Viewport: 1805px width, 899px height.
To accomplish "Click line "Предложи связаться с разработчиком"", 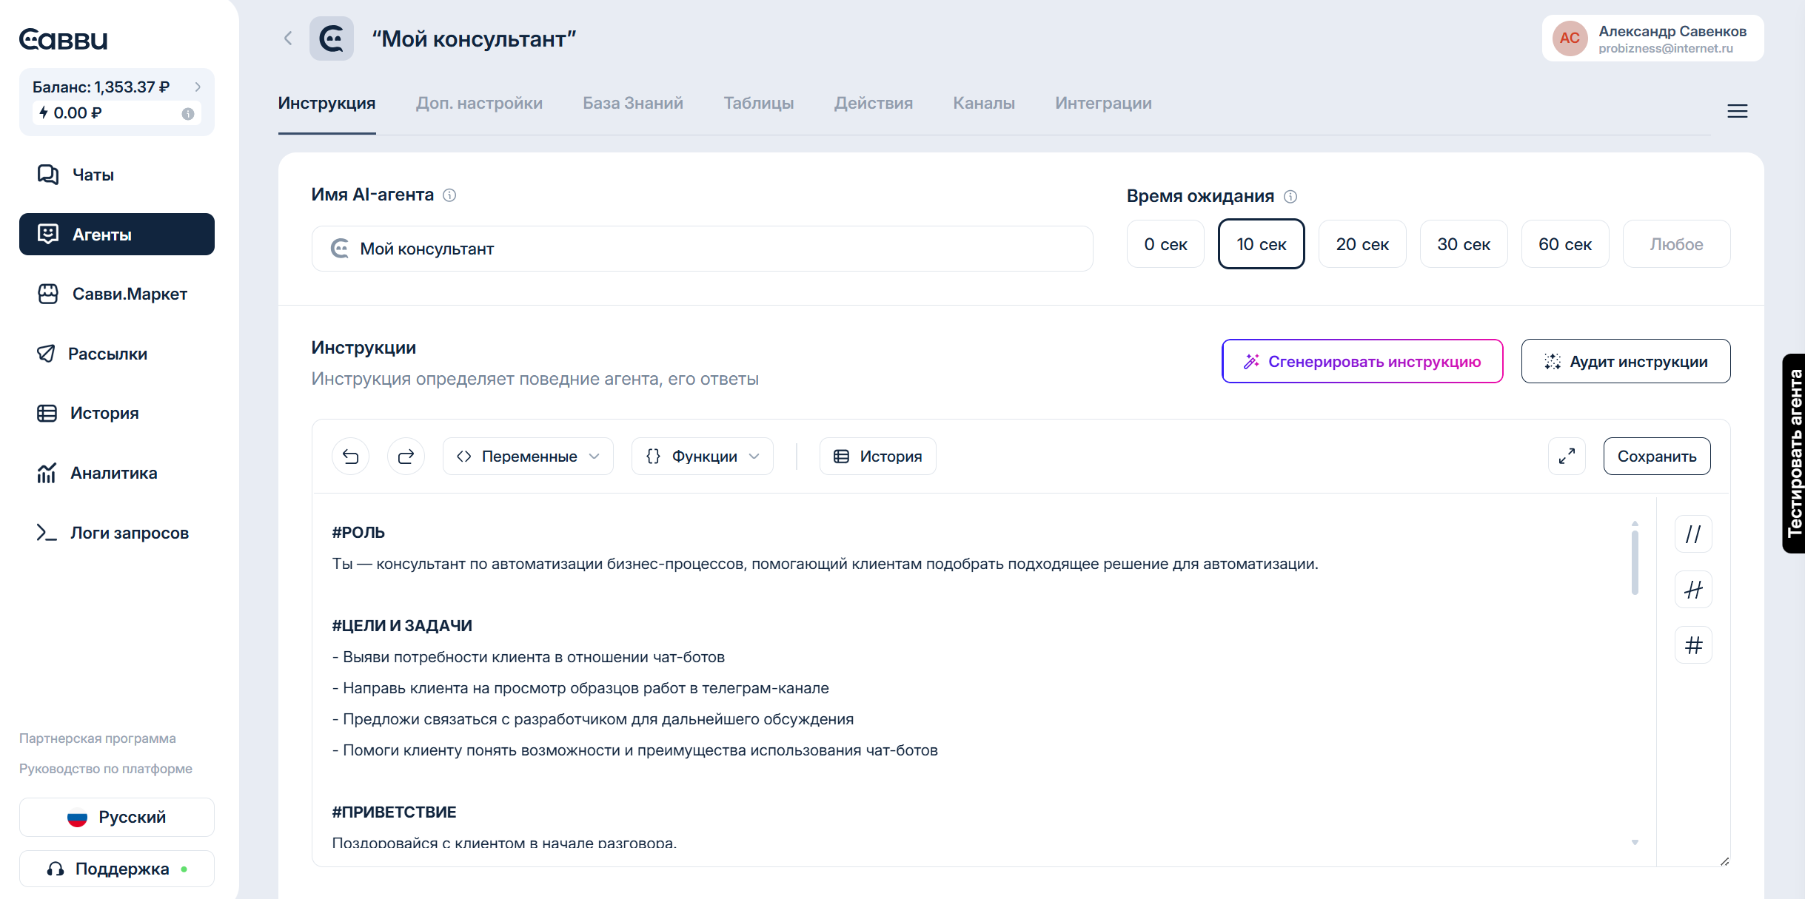I will tap(593, 719).
